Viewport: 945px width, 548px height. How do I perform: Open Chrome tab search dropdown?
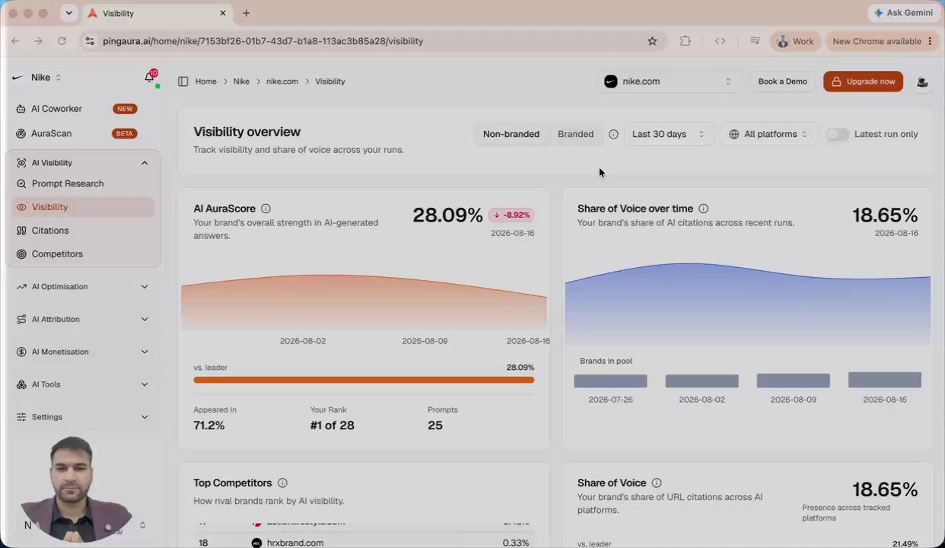tap(69, 13)
